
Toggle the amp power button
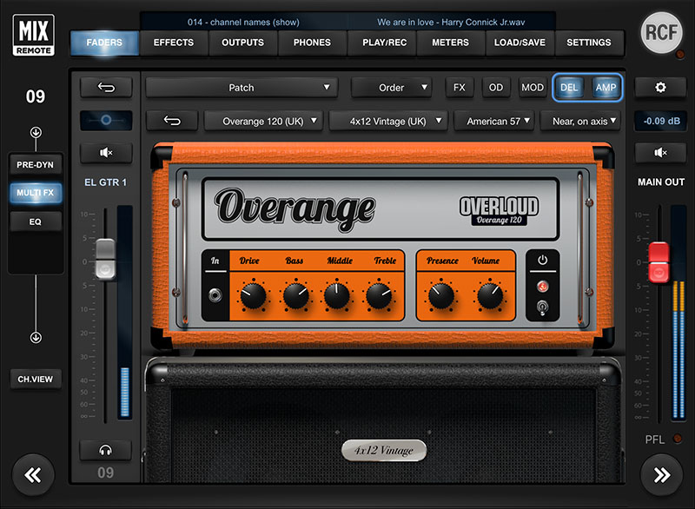tap(543, 259)
